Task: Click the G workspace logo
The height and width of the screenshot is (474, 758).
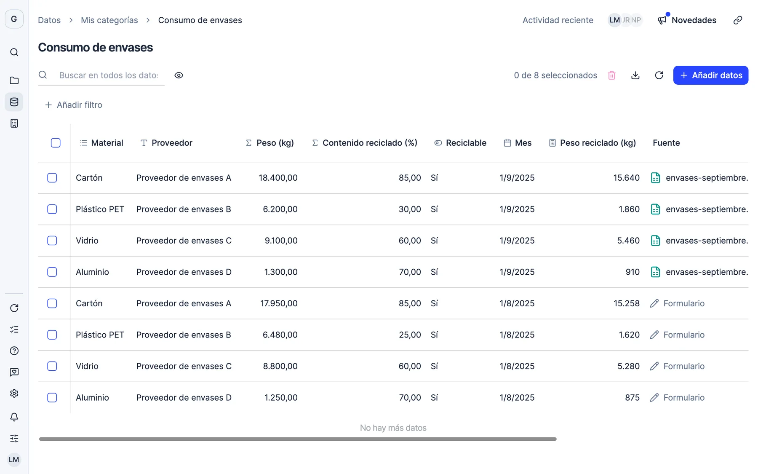Action: point(14,19)
